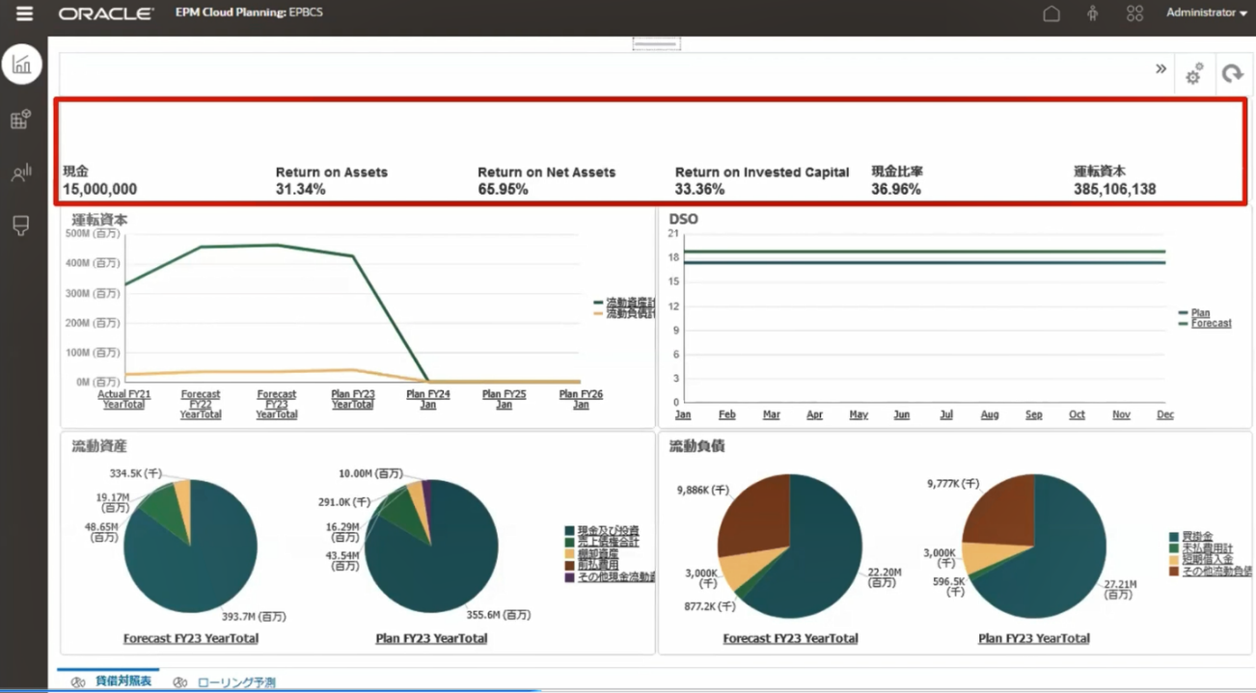Click the brown swatch beside その他流動負債
Viewport: 1256px width, 693px height.
pos(1174,572)
